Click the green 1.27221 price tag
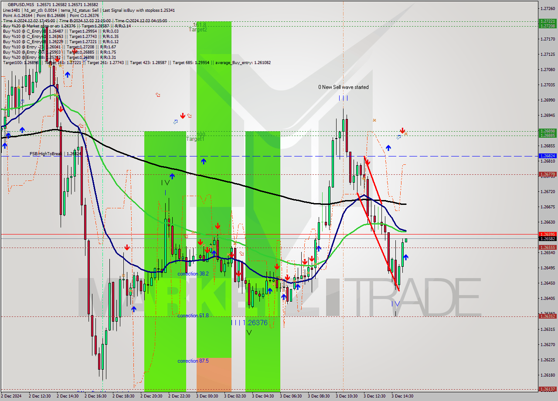The image size is (558, 401). point(548,21)
